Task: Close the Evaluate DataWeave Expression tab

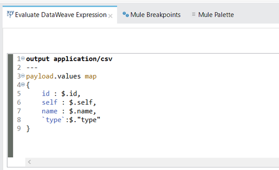Action: (110, 16)
